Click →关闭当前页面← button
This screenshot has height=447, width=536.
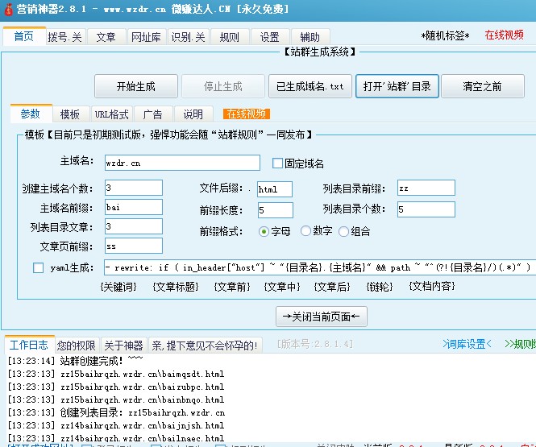point(322,317)
